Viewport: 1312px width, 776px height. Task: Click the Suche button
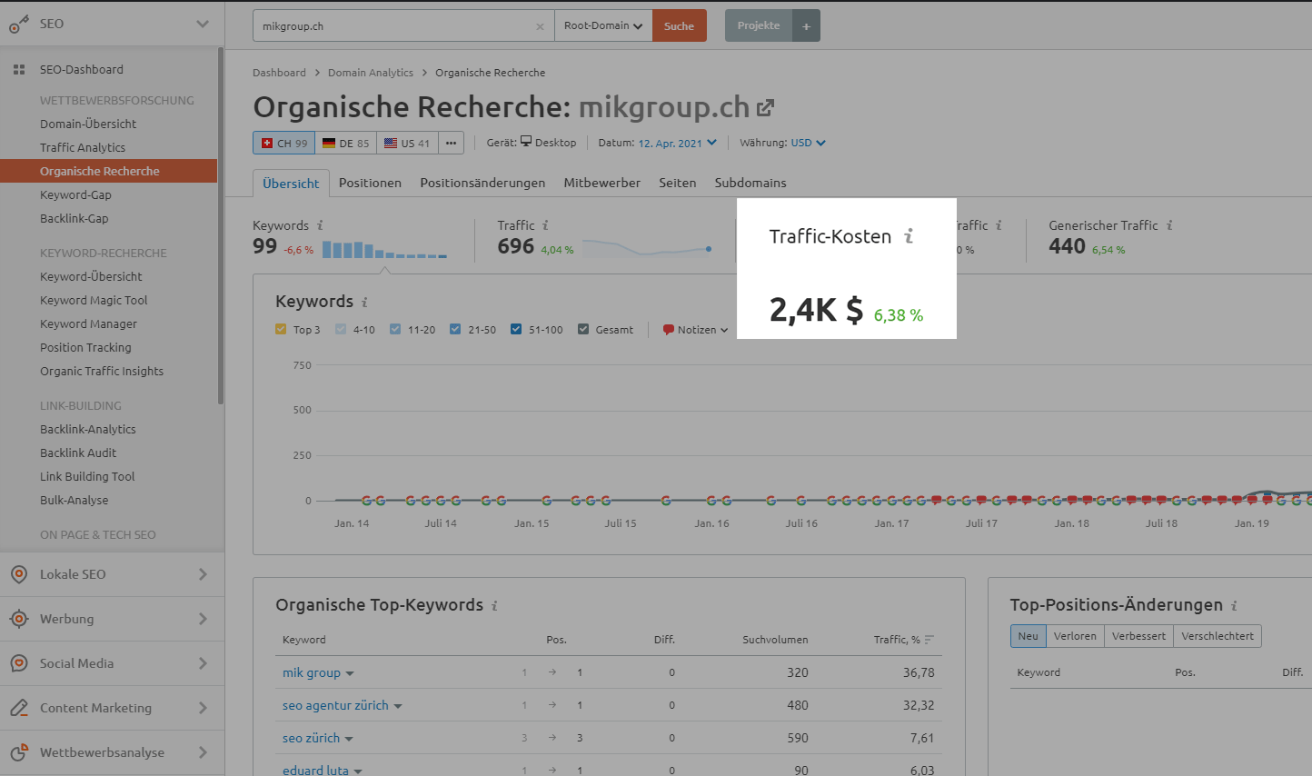(x=679, y=26)
